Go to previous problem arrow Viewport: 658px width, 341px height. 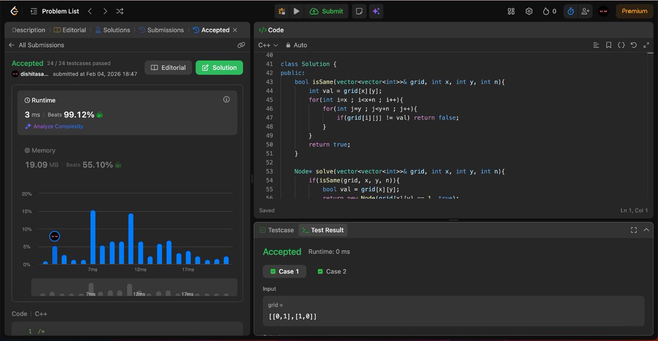click(90, 11)
